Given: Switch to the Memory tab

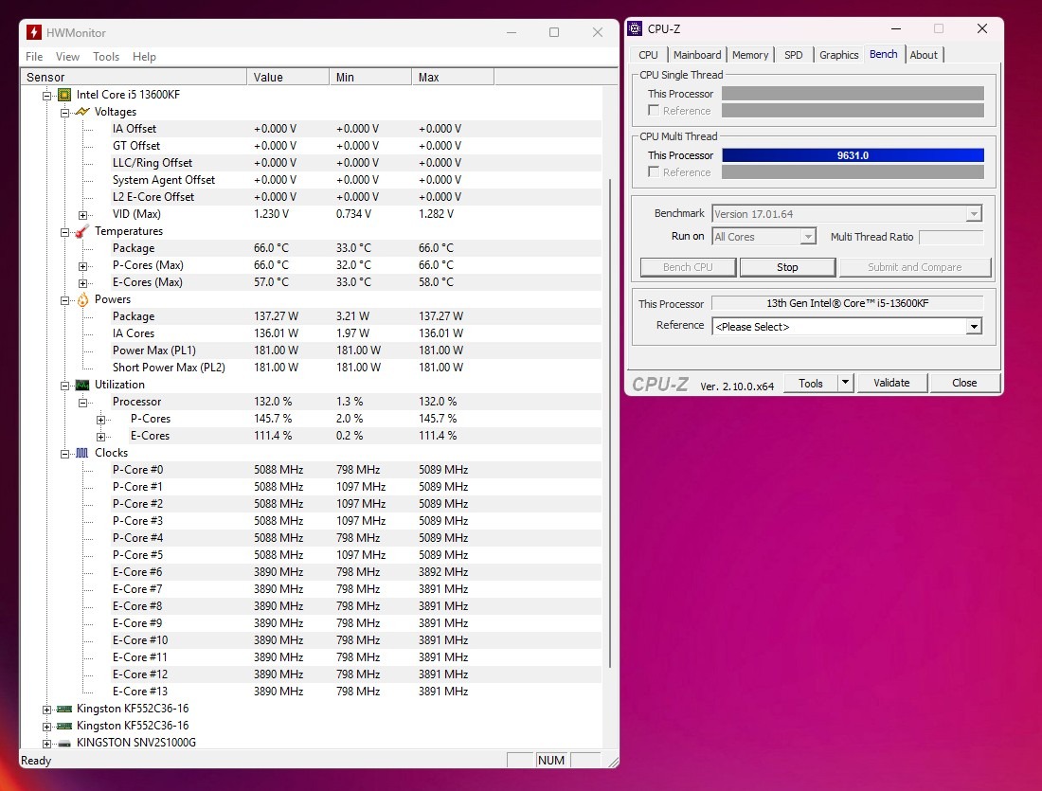Looking at the screenshot, I should [749, 55].
